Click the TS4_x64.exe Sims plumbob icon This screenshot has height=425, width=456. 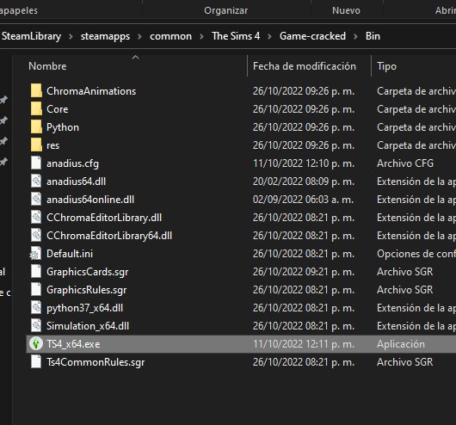(36, 344)
